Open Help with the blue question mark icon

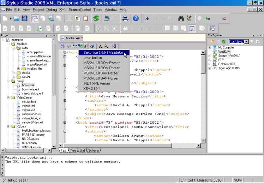tap(136, 18)
